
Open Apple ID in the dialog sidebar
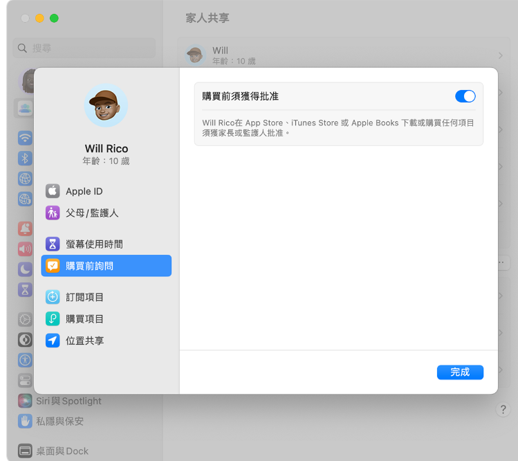(x=106, y=191)
